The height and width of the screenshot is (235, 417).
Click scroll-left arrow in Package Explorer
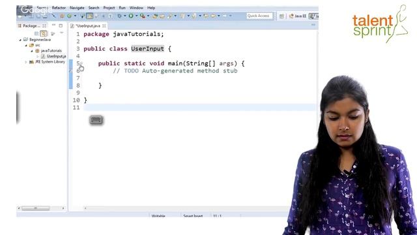coord(19,208)
